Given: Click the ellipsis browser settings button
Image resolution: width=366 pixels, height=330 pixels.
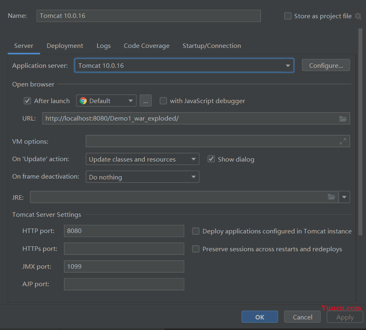Looking at the screenshot, I should coord(146,101).
